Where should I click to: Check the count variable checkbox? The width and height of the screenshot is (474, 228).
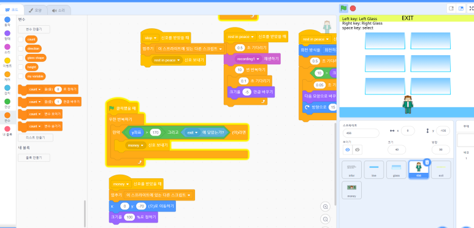[21, 40]
